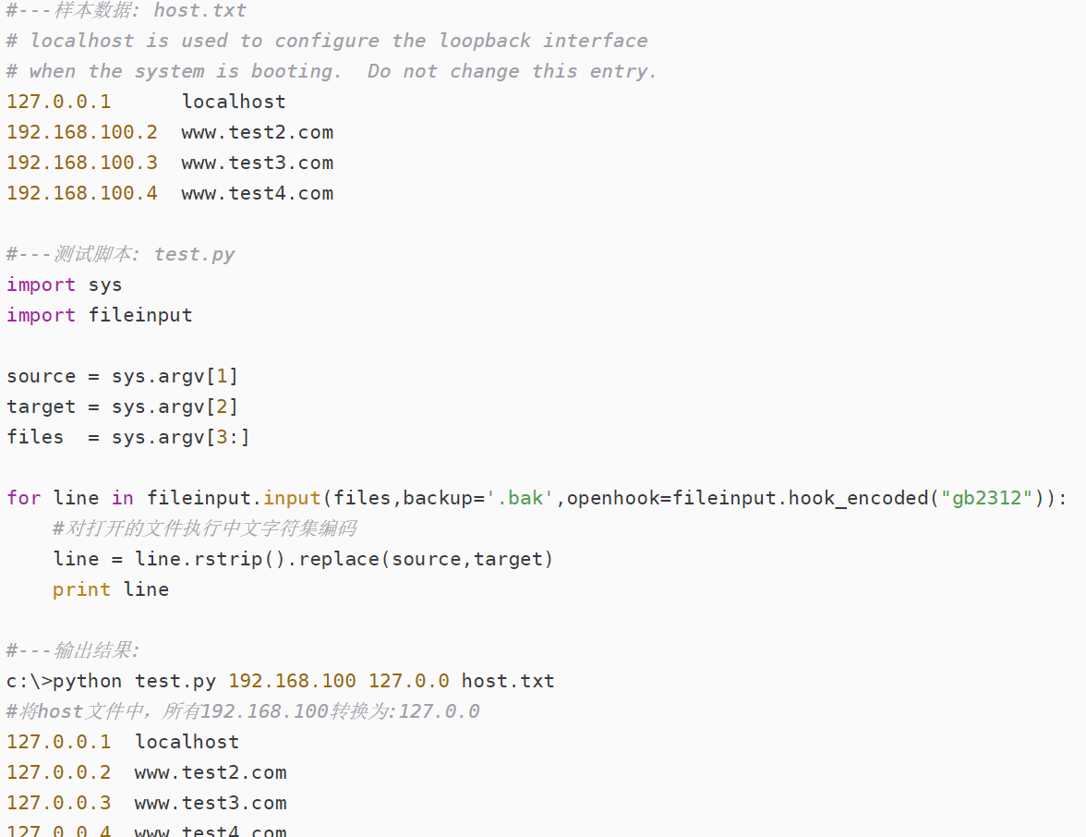Image resolution: width=1086 pixels, height=837 pixels.
Task: Click the host.txt sample data comment line
Action: [x=127, y=11]
